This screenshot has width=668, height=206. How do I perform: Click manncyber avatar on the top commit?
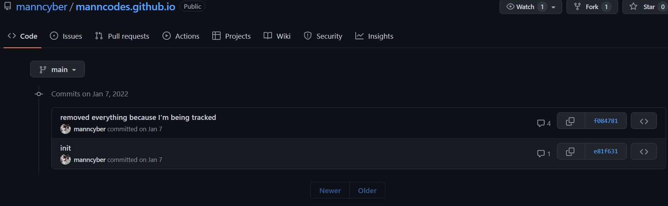(65, 129)
